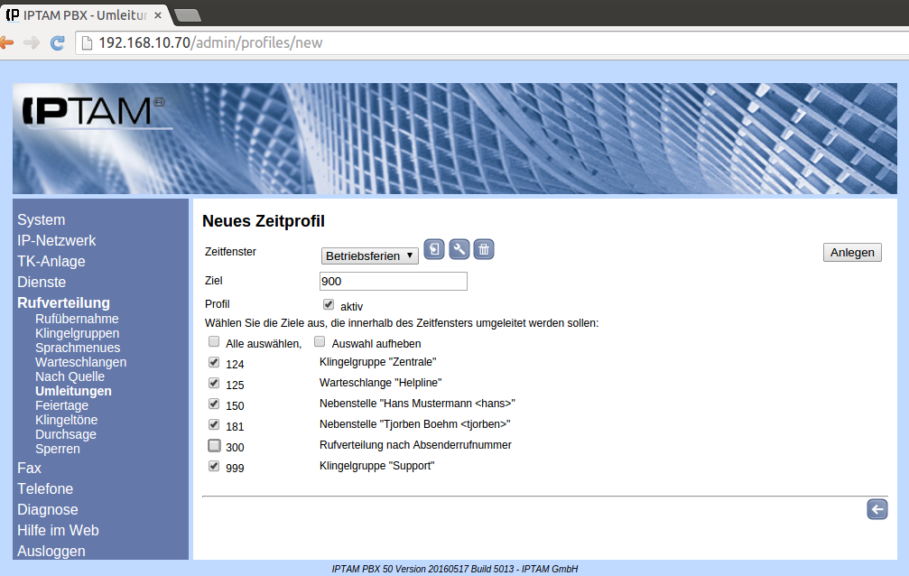This screenshot has height=576, width=909.
Task: Toggle the Profil aktiv checkbox
Action: pyautogui.click(x=329, y=305)
